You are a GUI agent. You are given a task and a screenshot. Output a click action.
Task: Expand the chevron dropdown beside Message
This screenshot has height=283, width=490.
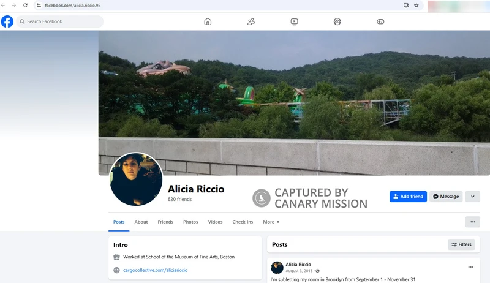pos(472,197)
